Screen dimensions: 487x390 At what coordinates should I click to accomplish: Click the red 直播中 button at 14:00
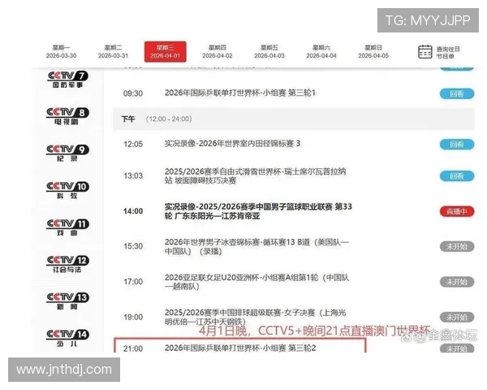(457, 211)
